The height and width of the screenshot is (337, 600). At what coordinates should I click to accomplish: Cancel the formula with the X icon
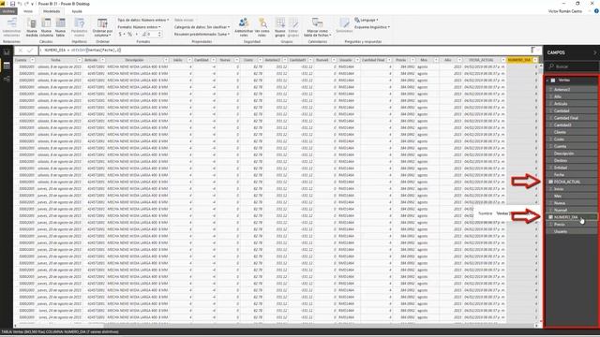pos(21,50)
